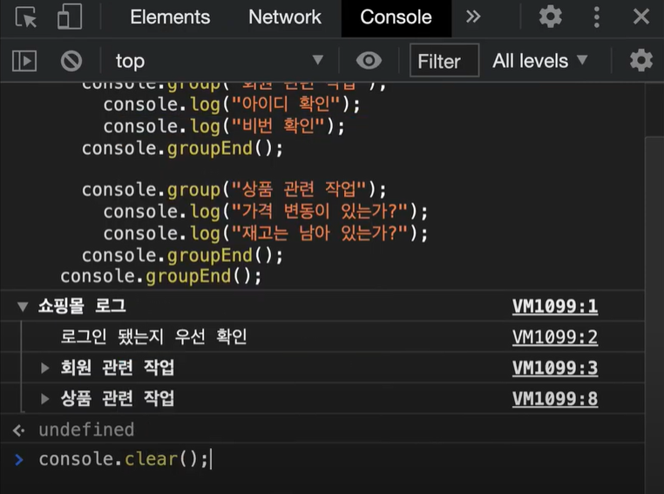Clear console with the ban icon
This screenshot has width=664, height=494.
point(71,61)
